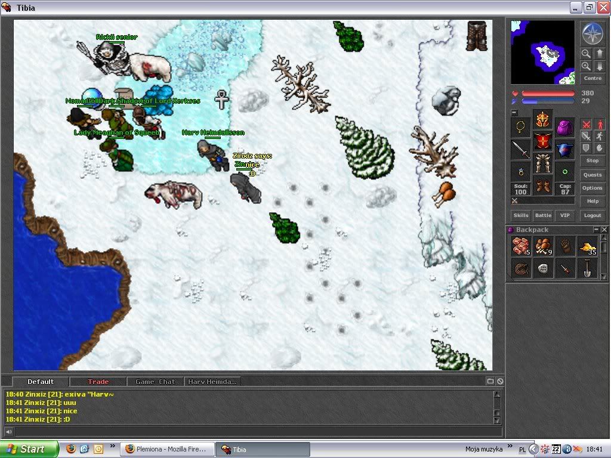Click the minimap island view
This screenshot has height=458, width=611.
[543, 52]
